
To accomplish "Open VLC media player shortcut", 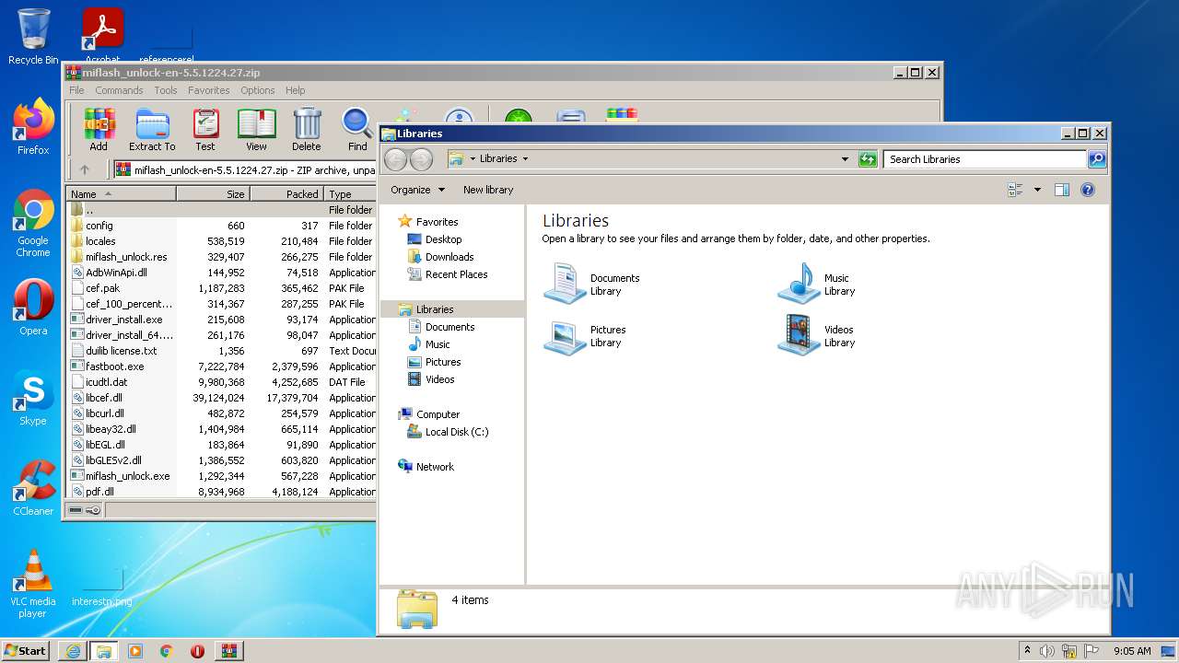I will click(33, 584).
